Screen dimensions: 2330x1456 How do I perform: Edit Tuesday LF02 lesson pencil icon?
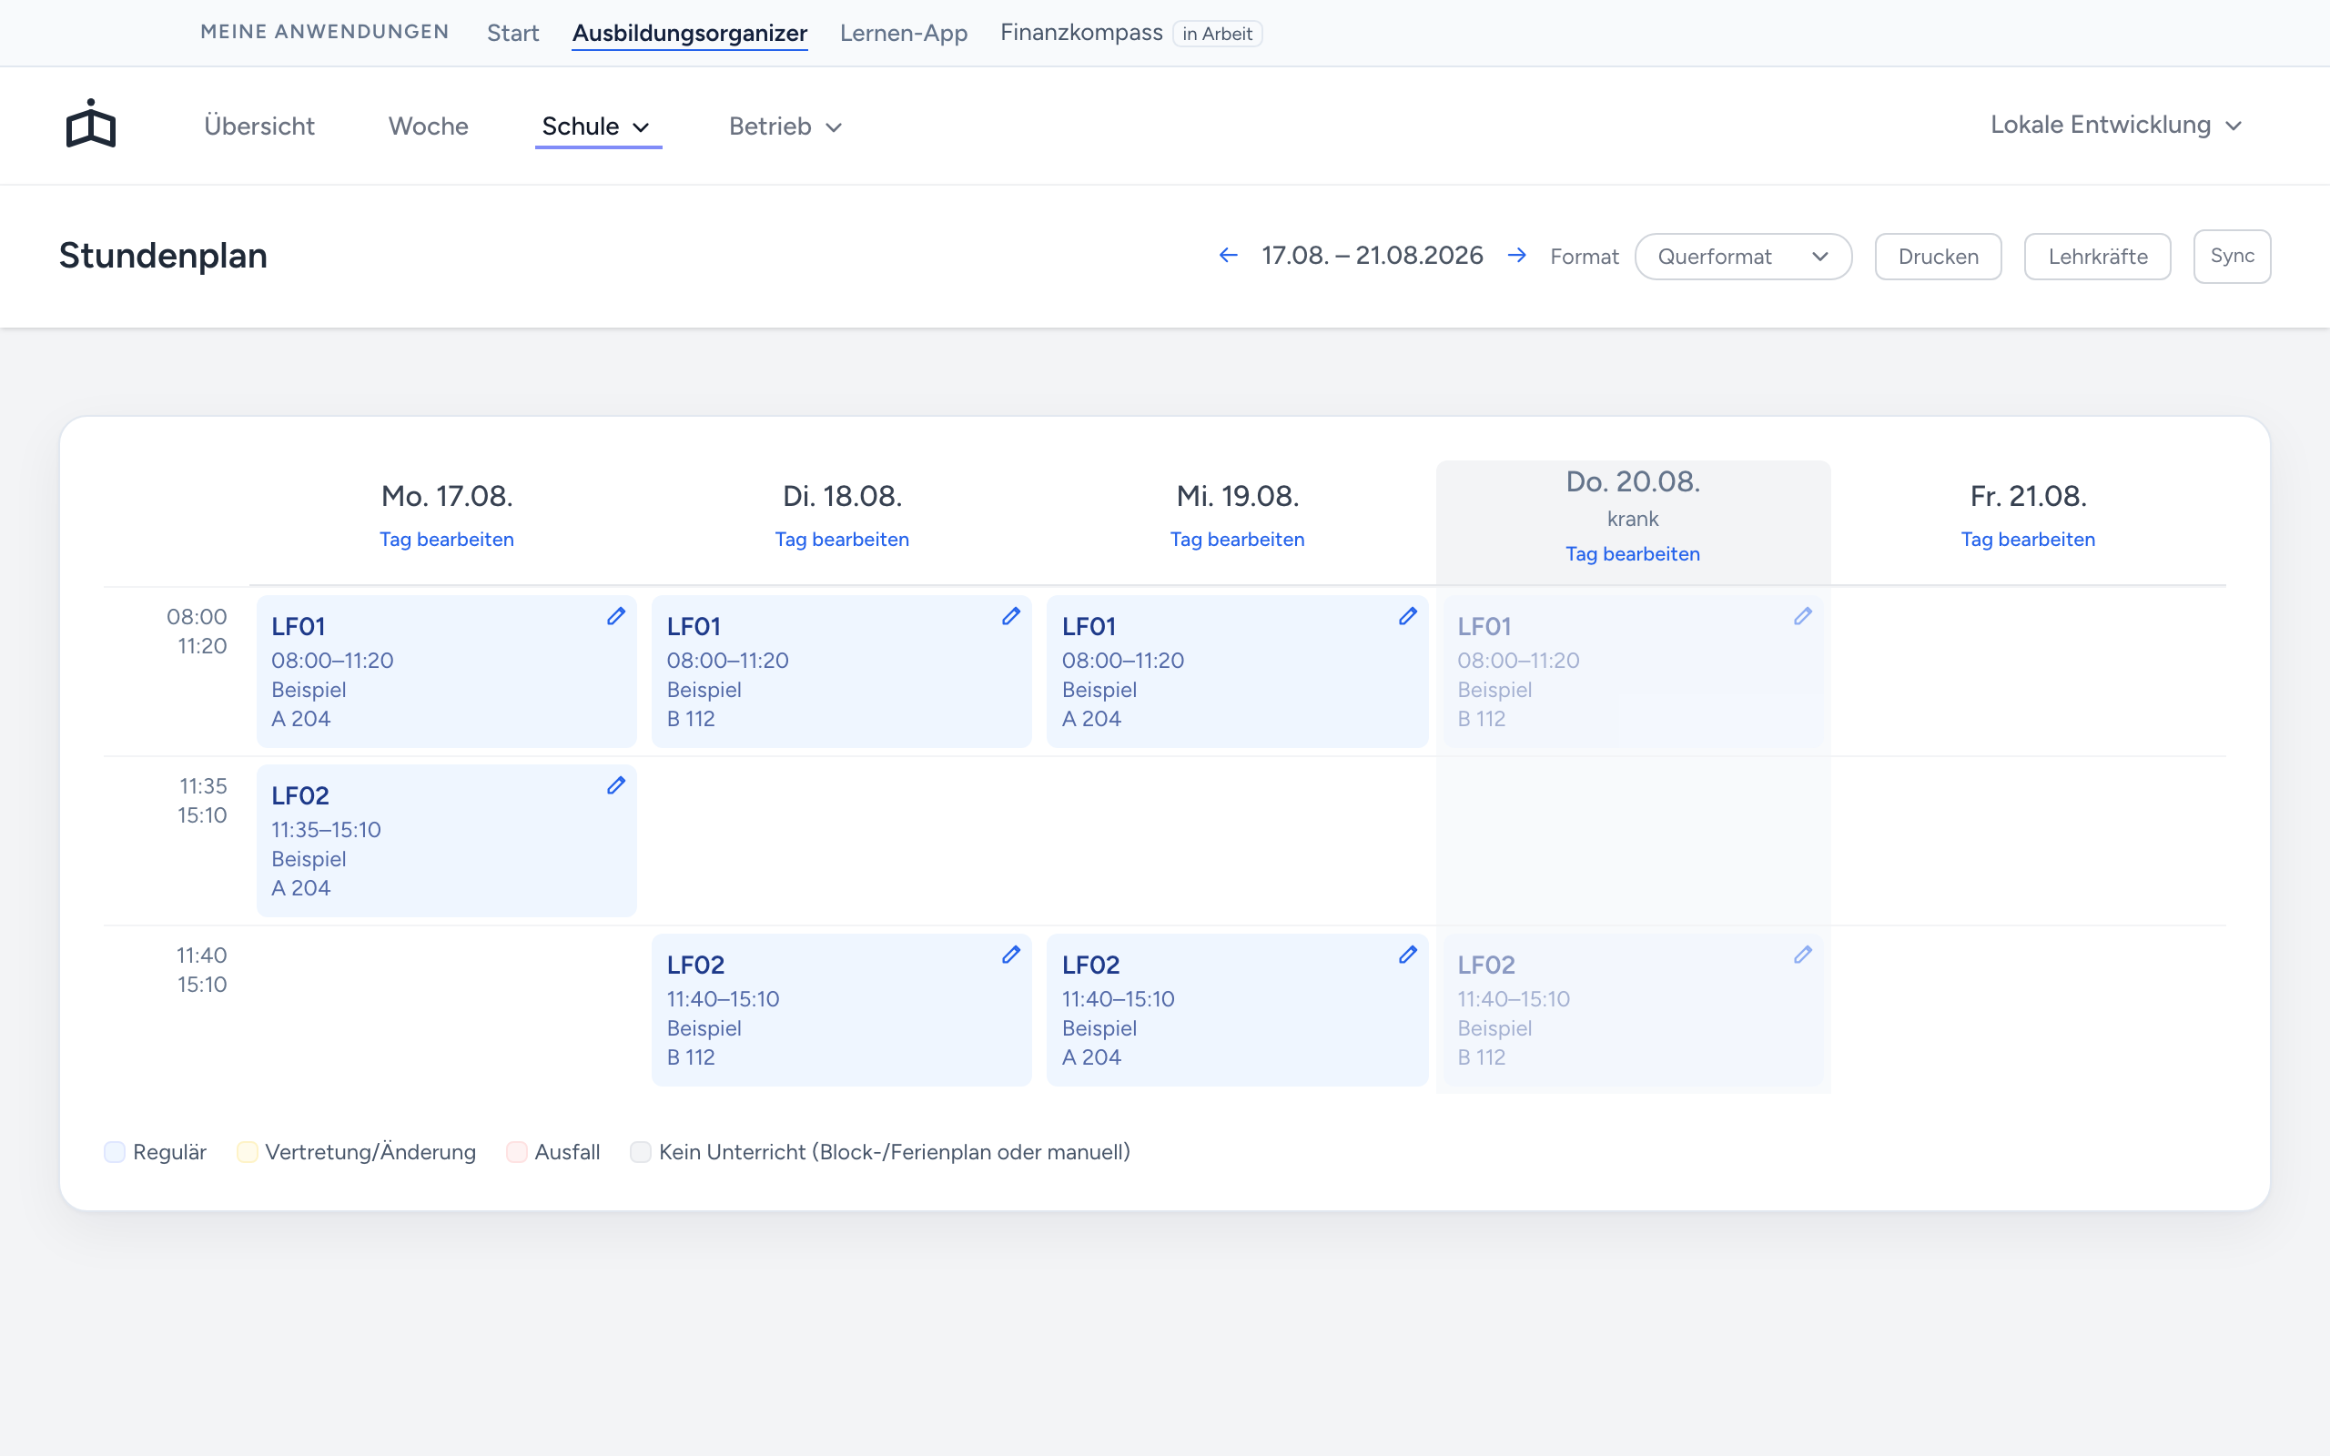coord(1011,955)
